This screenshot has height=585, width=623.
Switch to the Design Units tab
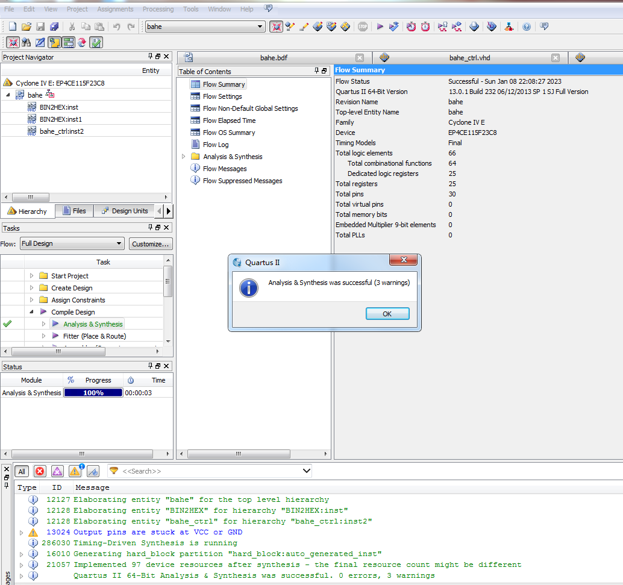(x=124, y=211)
